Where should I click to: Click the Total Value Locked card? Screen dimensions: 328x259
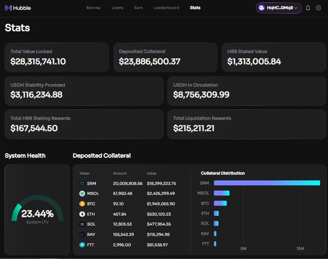[57, 57]
